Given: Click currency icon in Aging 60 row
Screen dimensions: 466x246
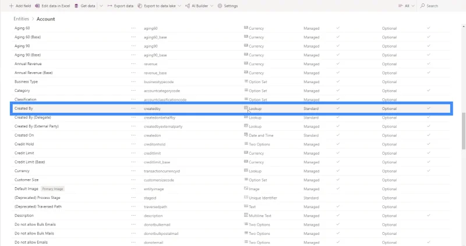Looking at the screenshot, I should (246, 27).
